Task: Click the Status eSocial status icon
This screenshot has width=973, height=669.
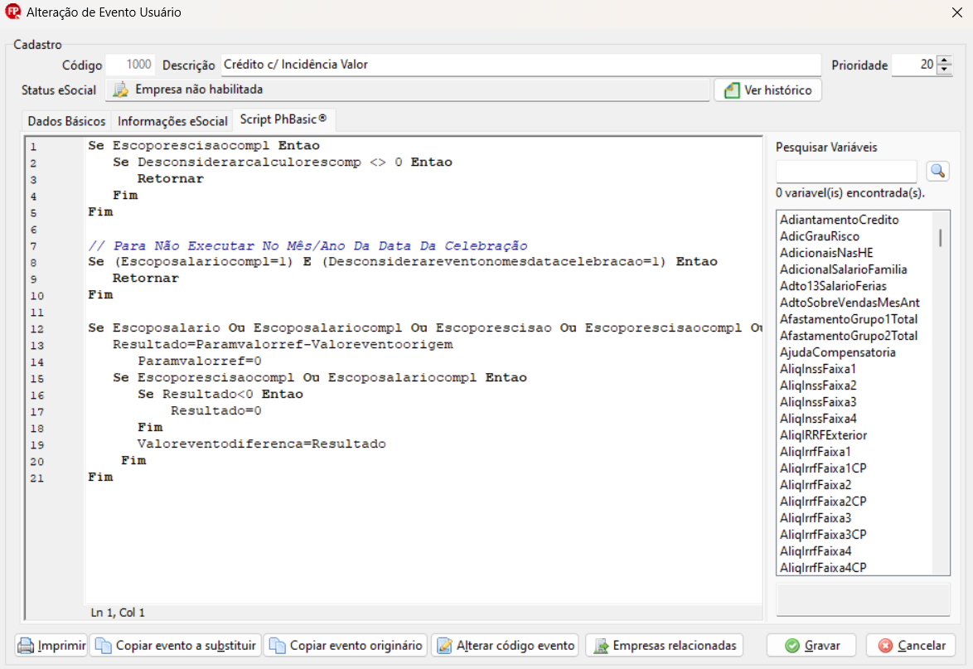Action: click(120, 90)
